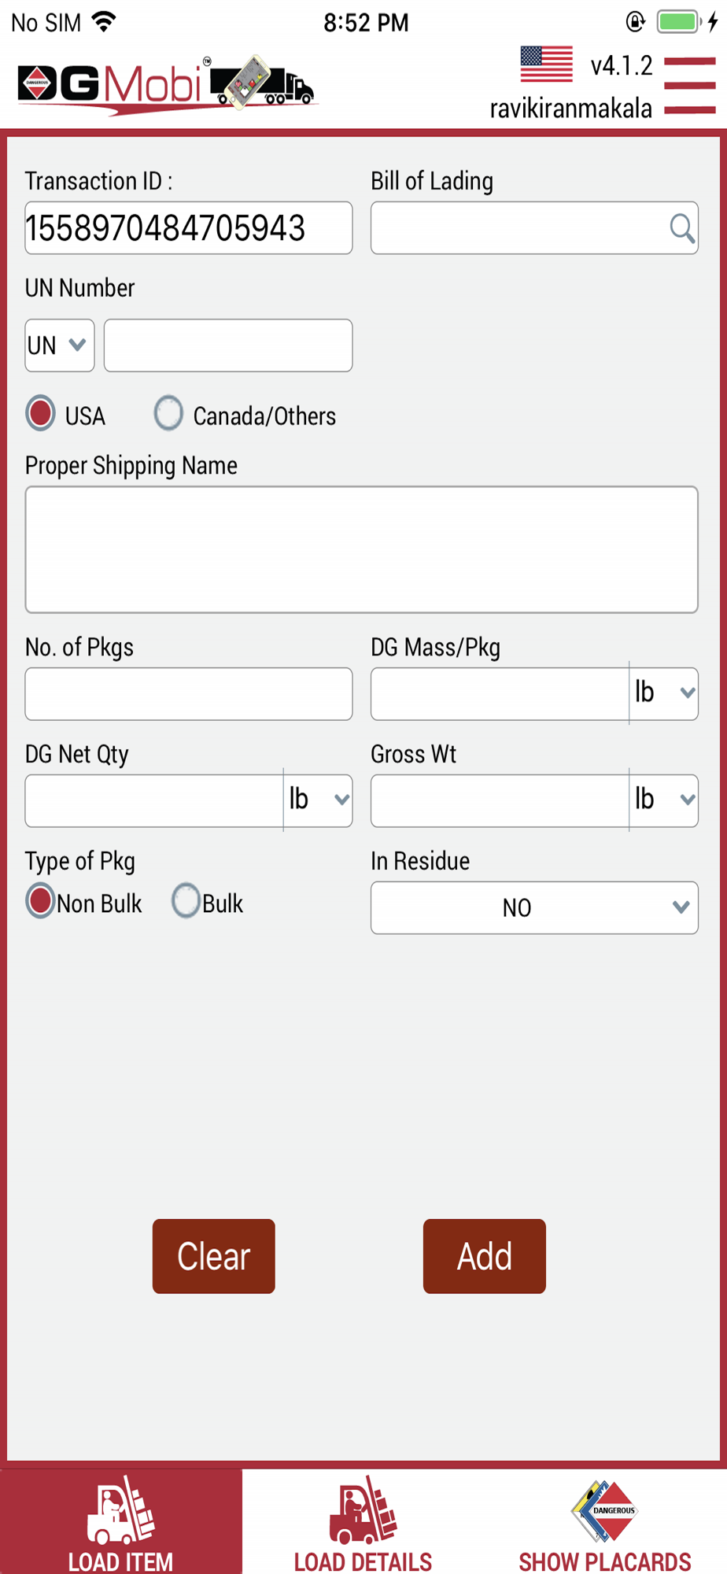Open the UN prefix dropdown
The image size is (727, 1574).
pos(60,345)
